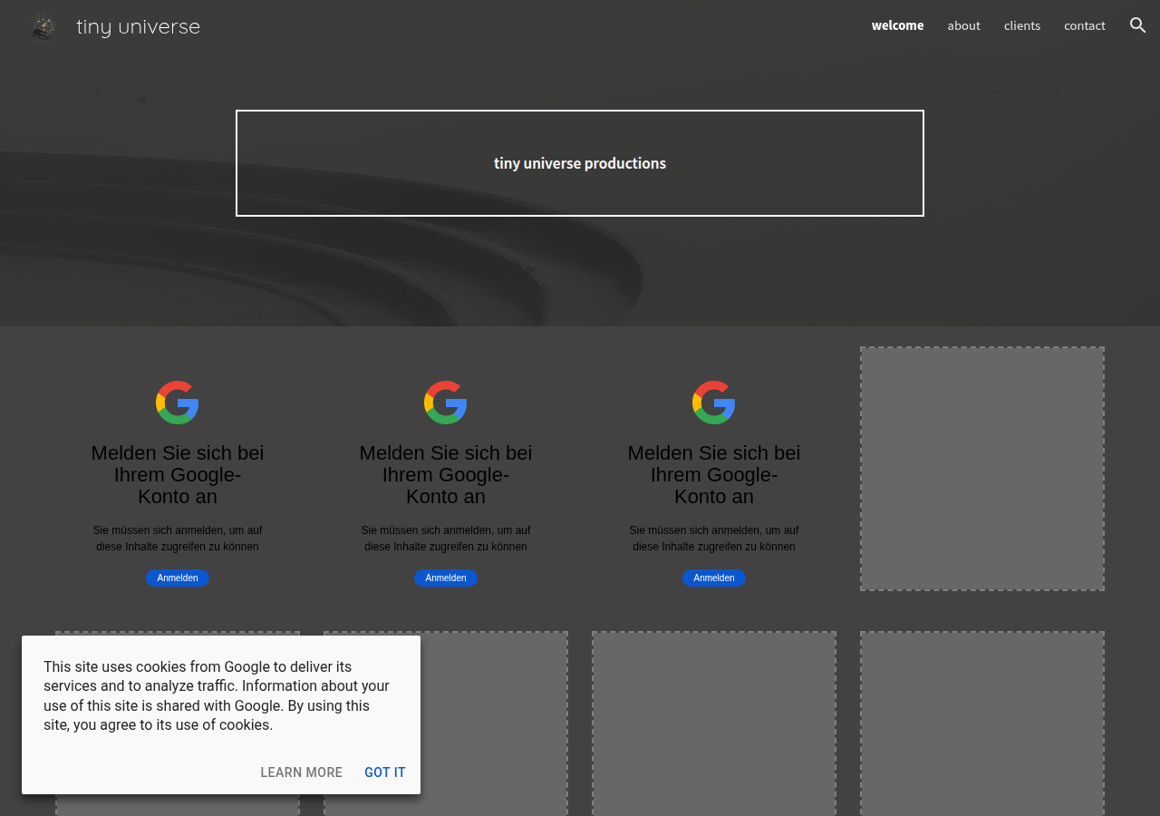Open LEARN MORE about cookies
This screenshot has height=816, width=1160.
[x=302, y=772]
